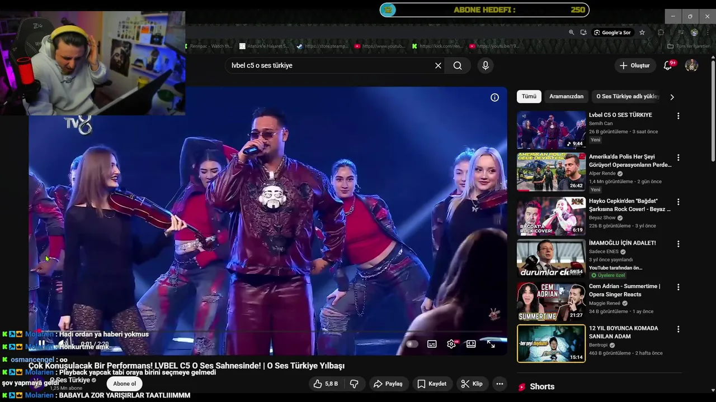The width and height of the screenshot is (716, 402).
Task: Click the İMAMOĞLU İÇİN ADALET! title
Action: (622, 243)
